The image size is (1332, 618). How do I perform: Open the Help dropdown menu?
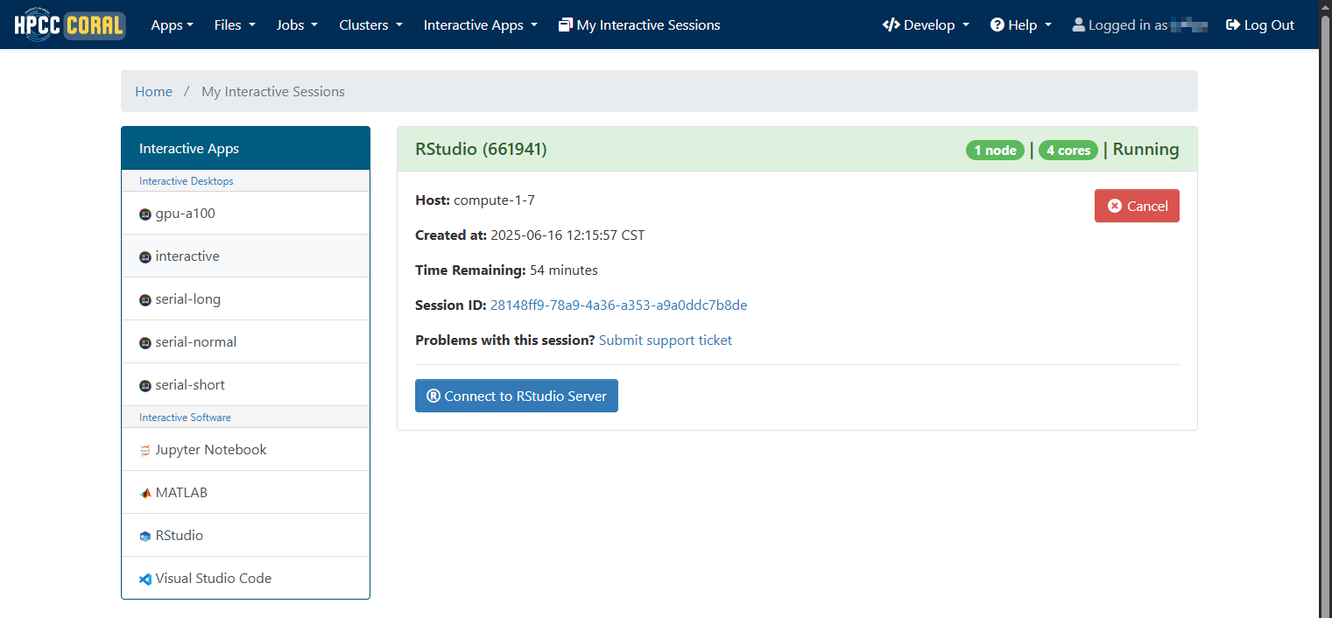(x=1021, y=25)
